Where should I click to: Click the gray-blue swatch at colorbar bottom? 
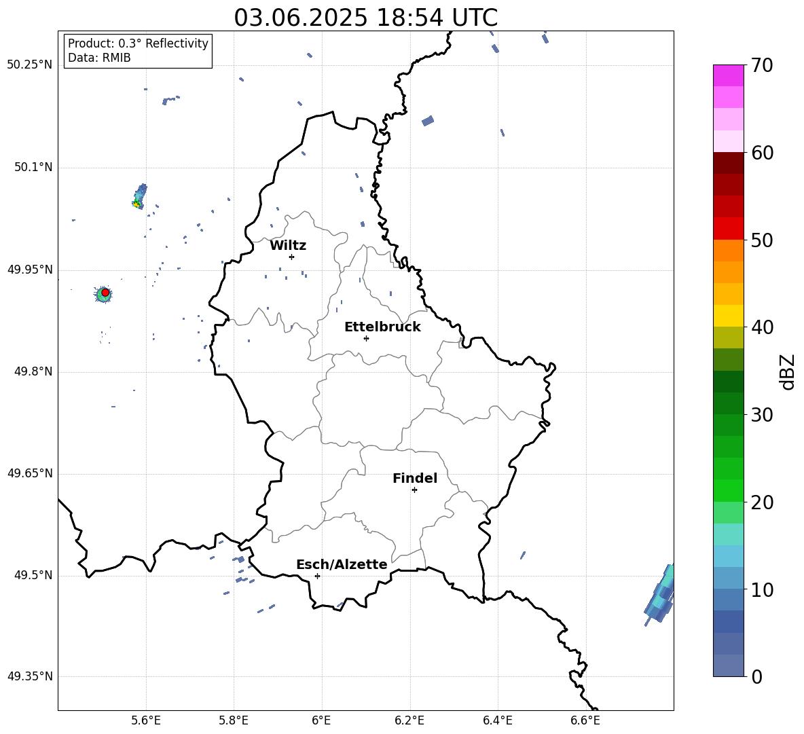pyautogui.click(x=728, y=665)
